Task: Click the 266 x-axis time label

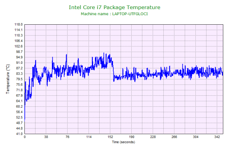Action: point(174,137)
